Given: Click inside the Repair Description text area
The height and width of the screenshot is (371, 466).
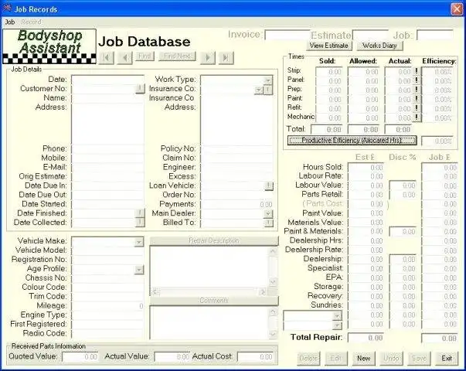Looking at the screenshot, I should pos(209,267).
